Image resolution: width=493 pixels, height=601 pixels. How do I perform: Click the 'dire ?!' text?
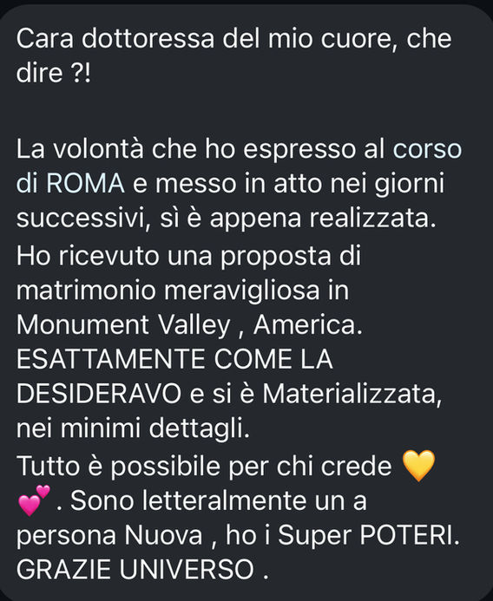(x=53, y=73)
